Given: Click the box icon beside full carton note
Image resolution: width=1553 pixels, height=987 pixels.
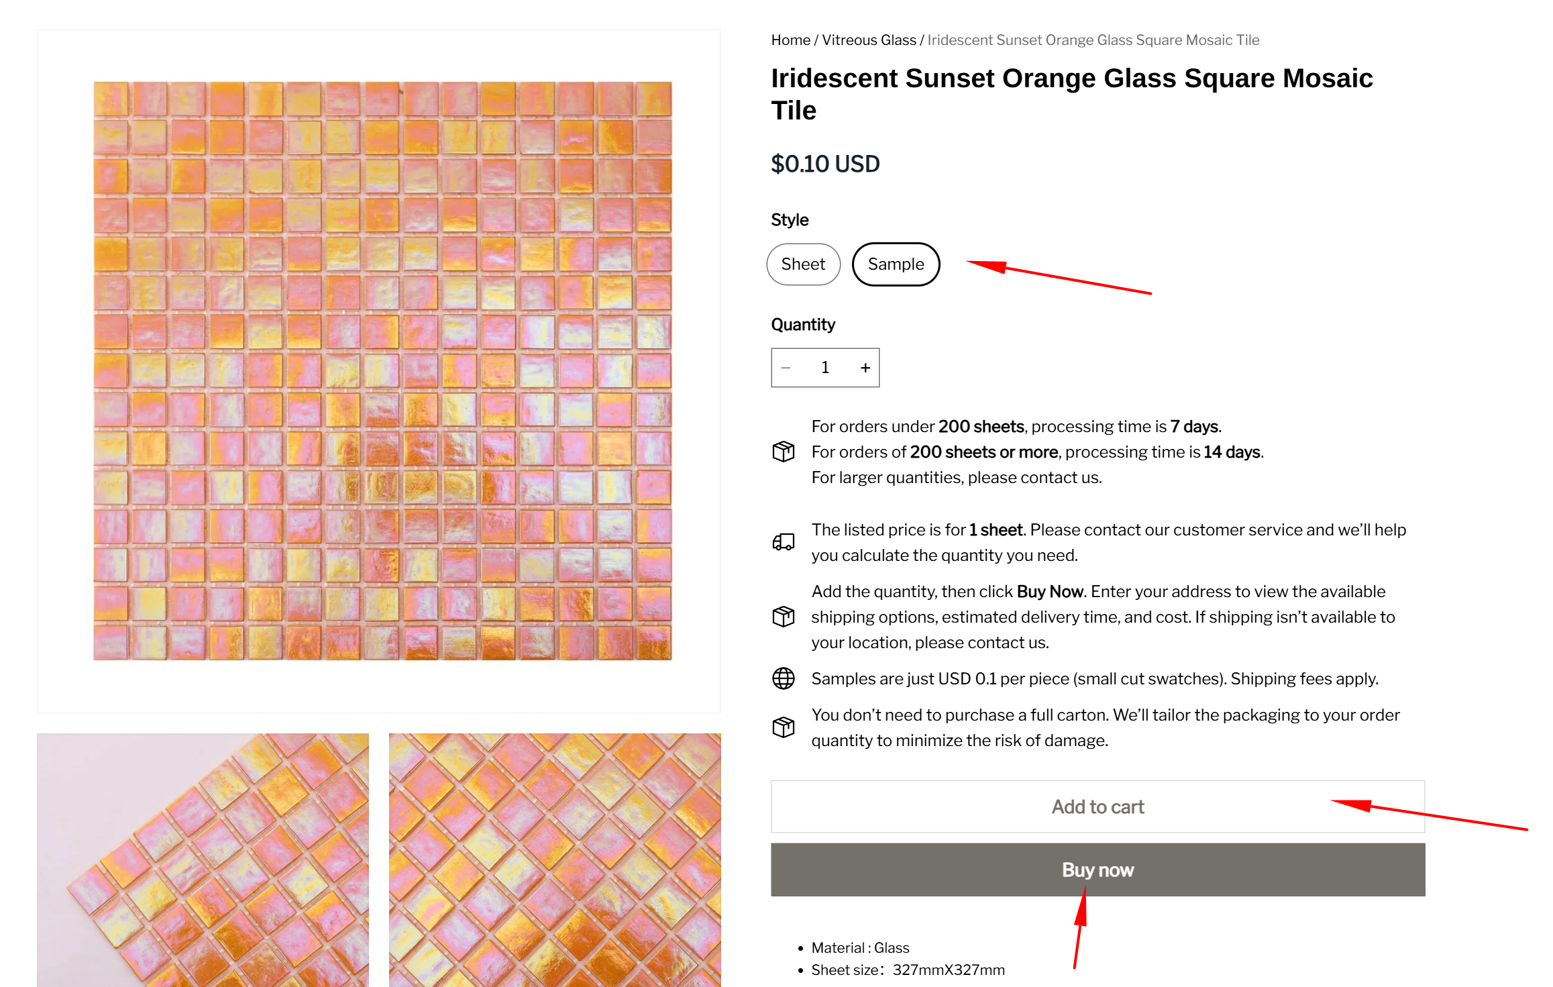Looking at the screenshot, I should (x=783, y=727).
